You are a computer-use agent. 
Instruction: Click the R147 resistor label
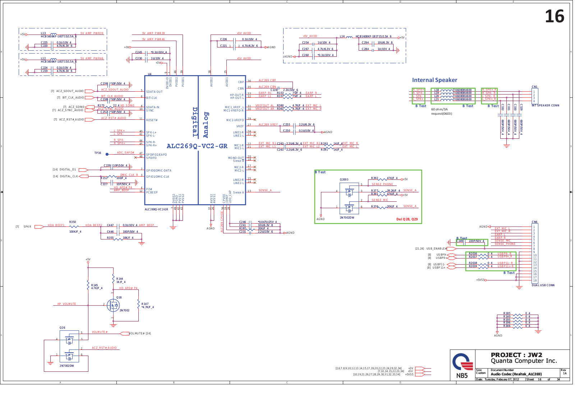pyautogui.click(x=147, y=306)
